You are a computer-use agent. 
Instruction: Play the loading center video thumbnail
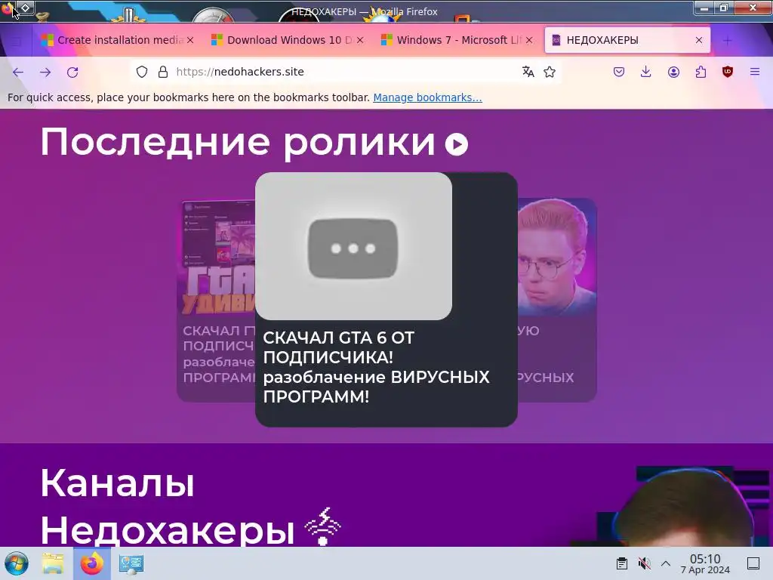pyautogui.click(x=353, y=246)
